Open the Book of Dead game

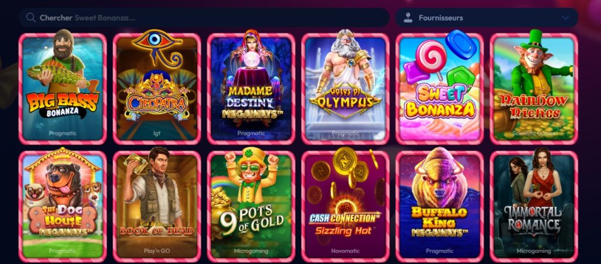157,206
